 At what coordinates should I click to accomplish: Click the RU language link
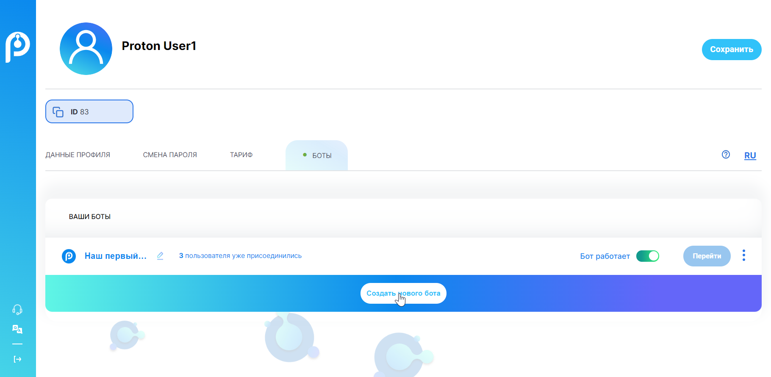tap(750, 155)
